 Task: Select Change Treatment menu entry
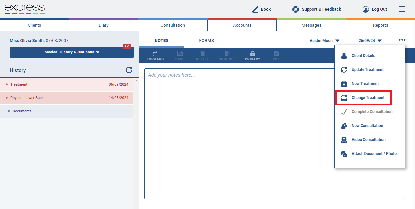coord(368,98)
